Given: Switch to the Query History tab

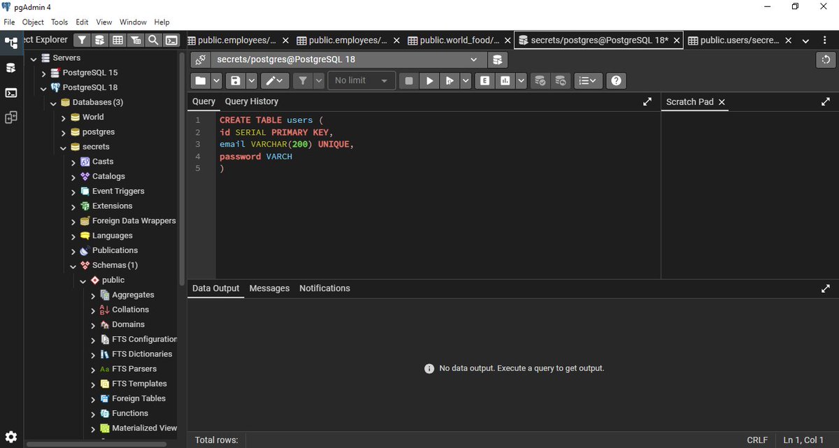Looking at the screenshot, I should point(252,102).
